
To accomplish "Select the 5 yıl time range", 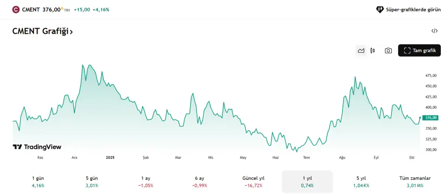I will (x=361, y=182).
